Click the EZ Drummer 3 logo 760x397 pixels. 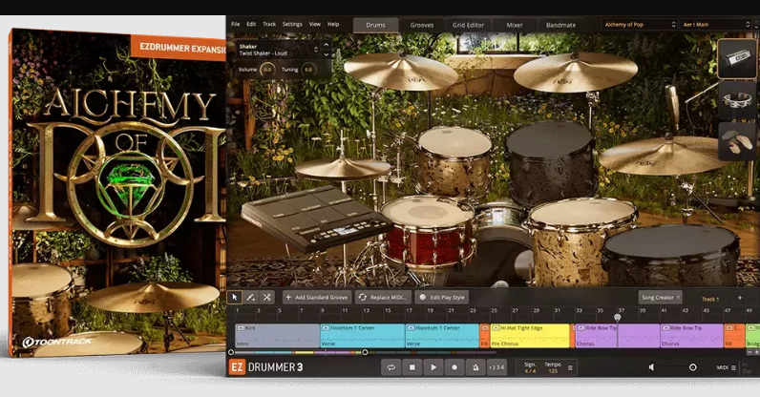click(x=266, y=367)
